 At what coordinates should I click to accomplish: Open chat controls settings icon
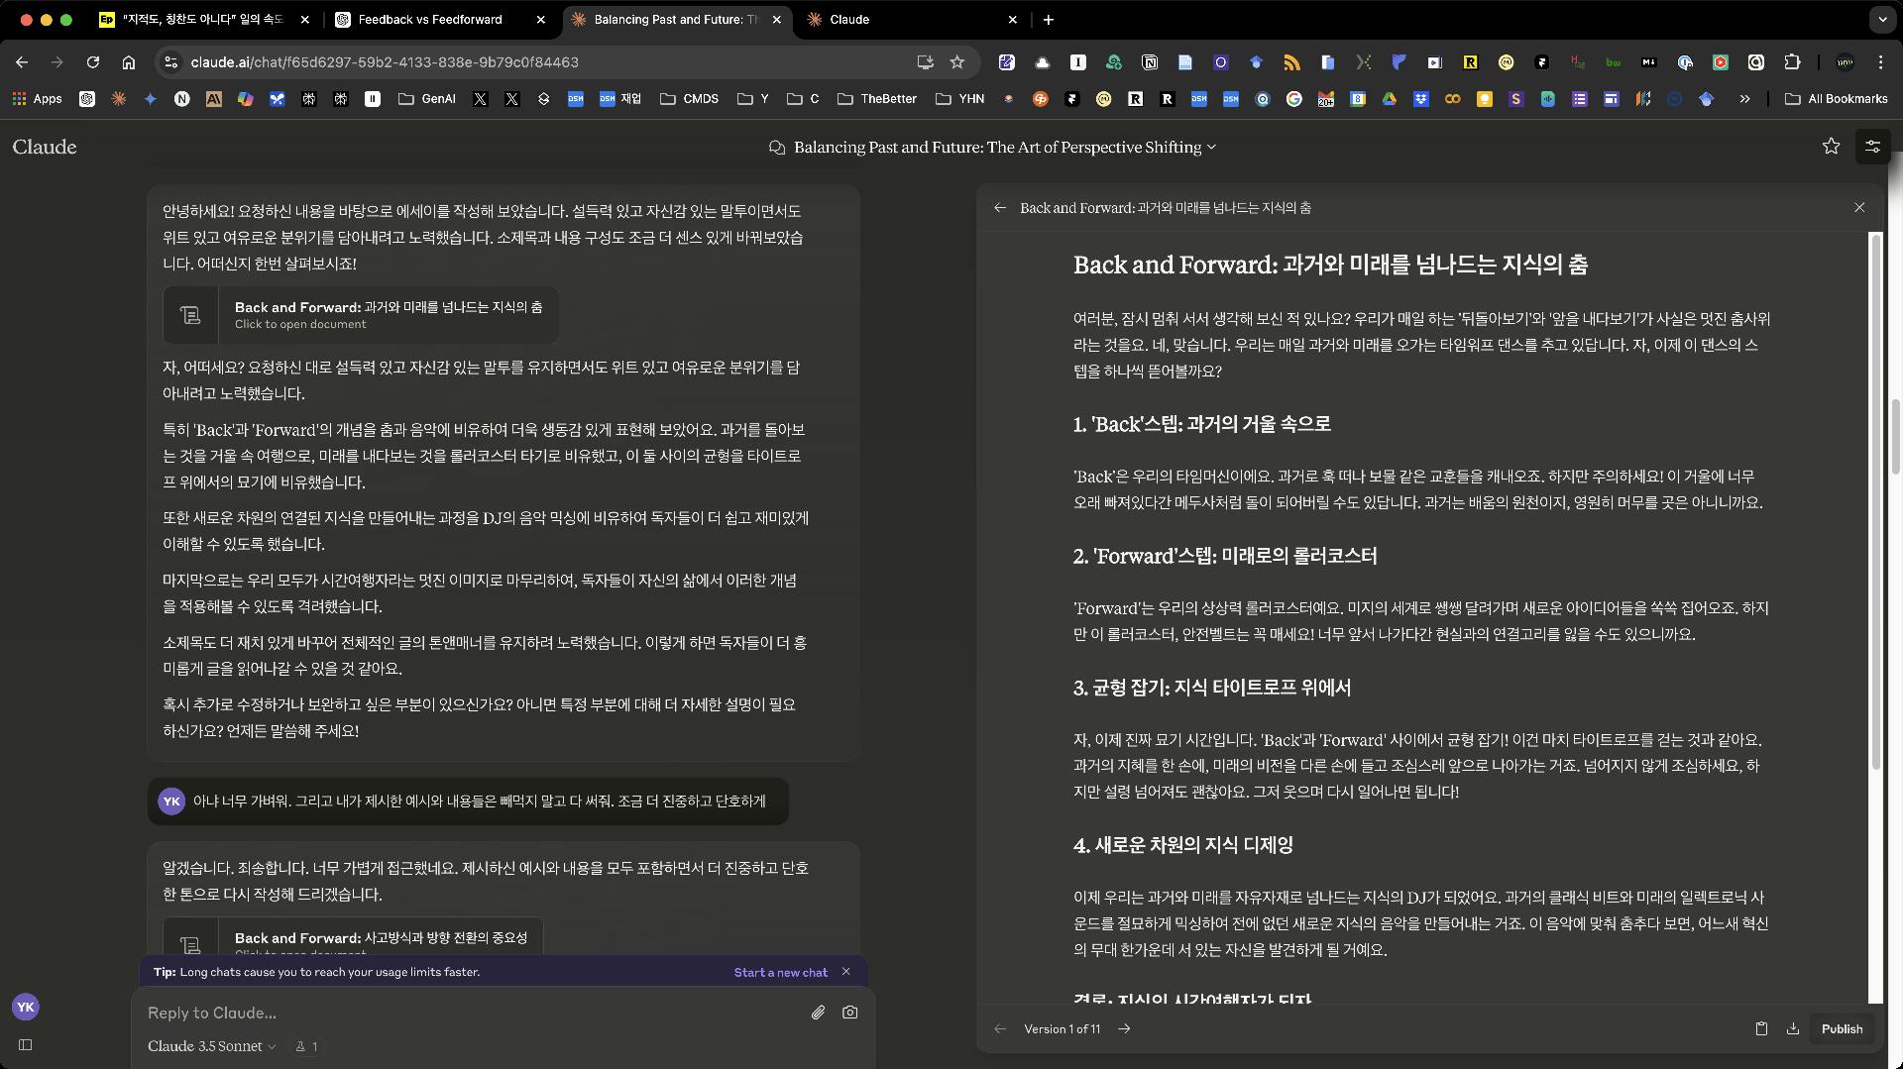(x=1872, y=147)
